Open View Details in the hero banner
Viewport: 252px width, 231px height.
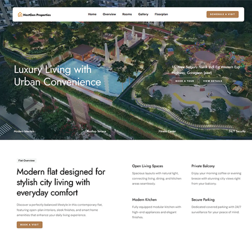212,81
